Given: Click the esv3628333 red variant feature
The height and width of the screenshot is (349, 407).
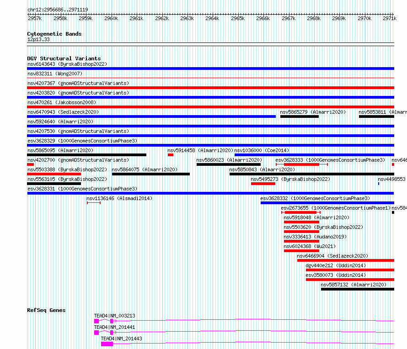Looking at the screenshot, I should (302, 164).
